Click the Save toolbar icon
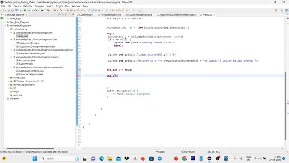Screen dimensions: 289x163 (9, 10)
